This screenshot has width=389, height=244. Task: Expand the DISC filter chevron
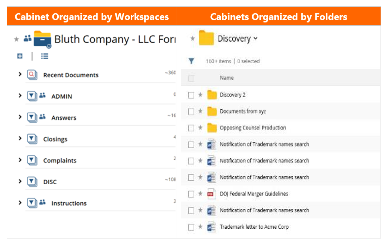(20, 181)
